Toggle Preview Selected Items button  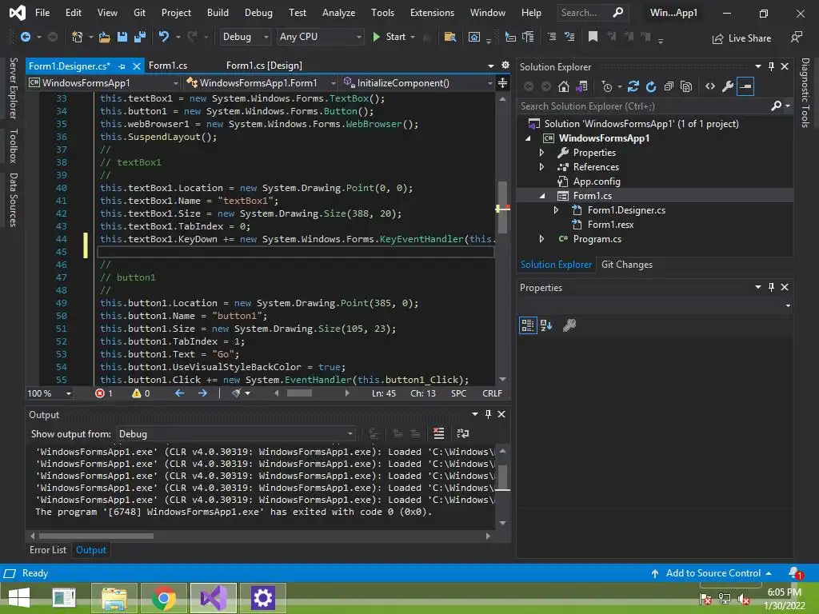point(745,86)
